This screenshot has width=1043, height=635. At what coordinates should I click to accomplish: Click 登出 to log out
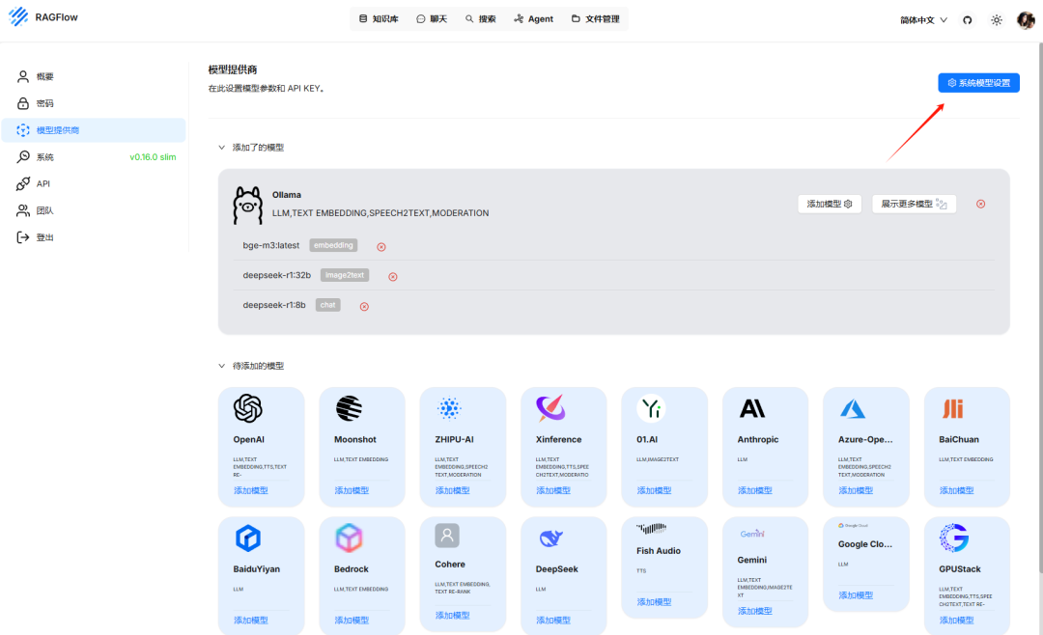click(x=94, y=237)
